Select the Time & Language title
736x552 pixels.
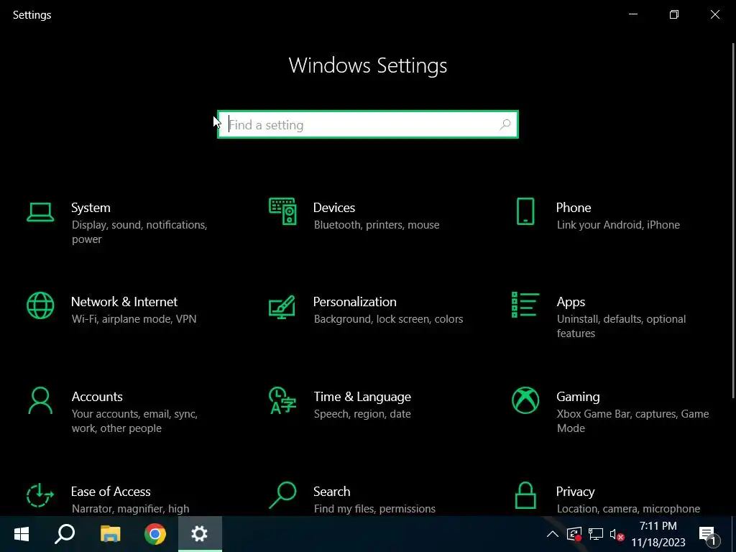(362, 397)
